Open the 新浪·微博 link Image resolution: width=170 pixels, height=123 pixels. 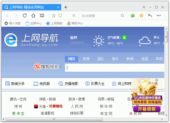pos(77,99)
